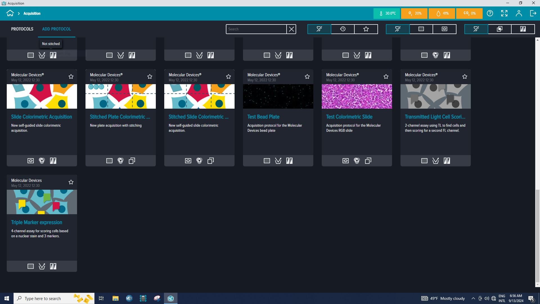
Task: Toggle full screen with the expand arrows icon
Action: coord(504,13)
